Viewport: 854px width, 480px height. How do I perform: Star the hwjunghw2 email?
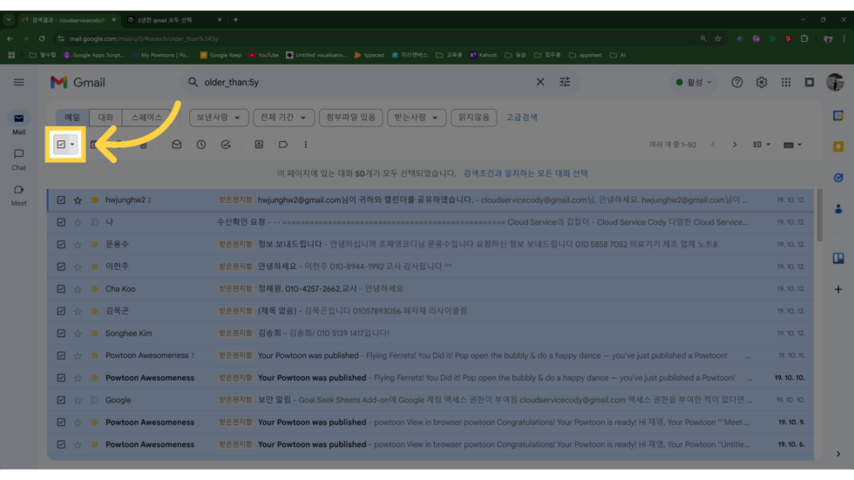point(78,200)
